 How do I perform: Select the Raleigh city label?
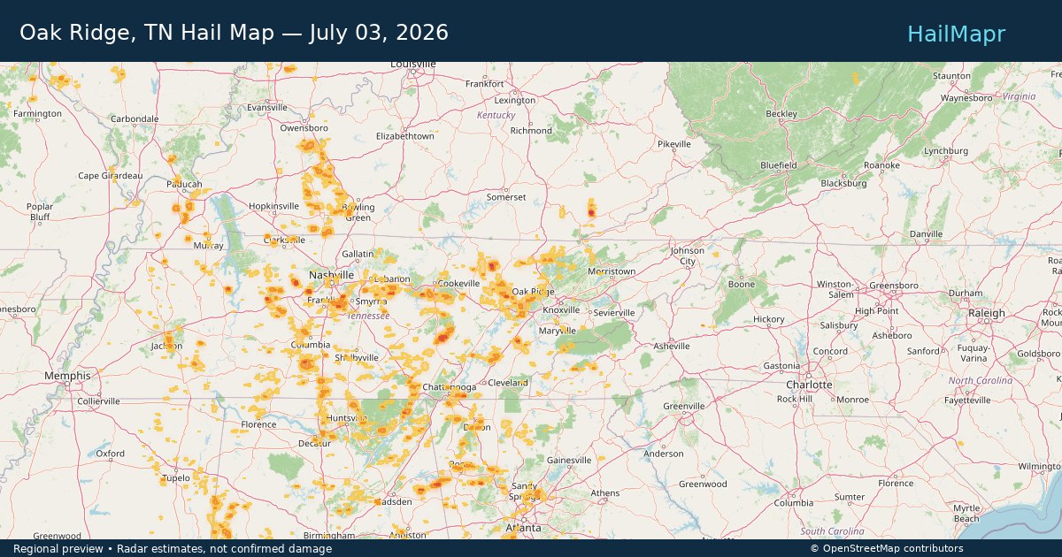(x=987, y=313)
